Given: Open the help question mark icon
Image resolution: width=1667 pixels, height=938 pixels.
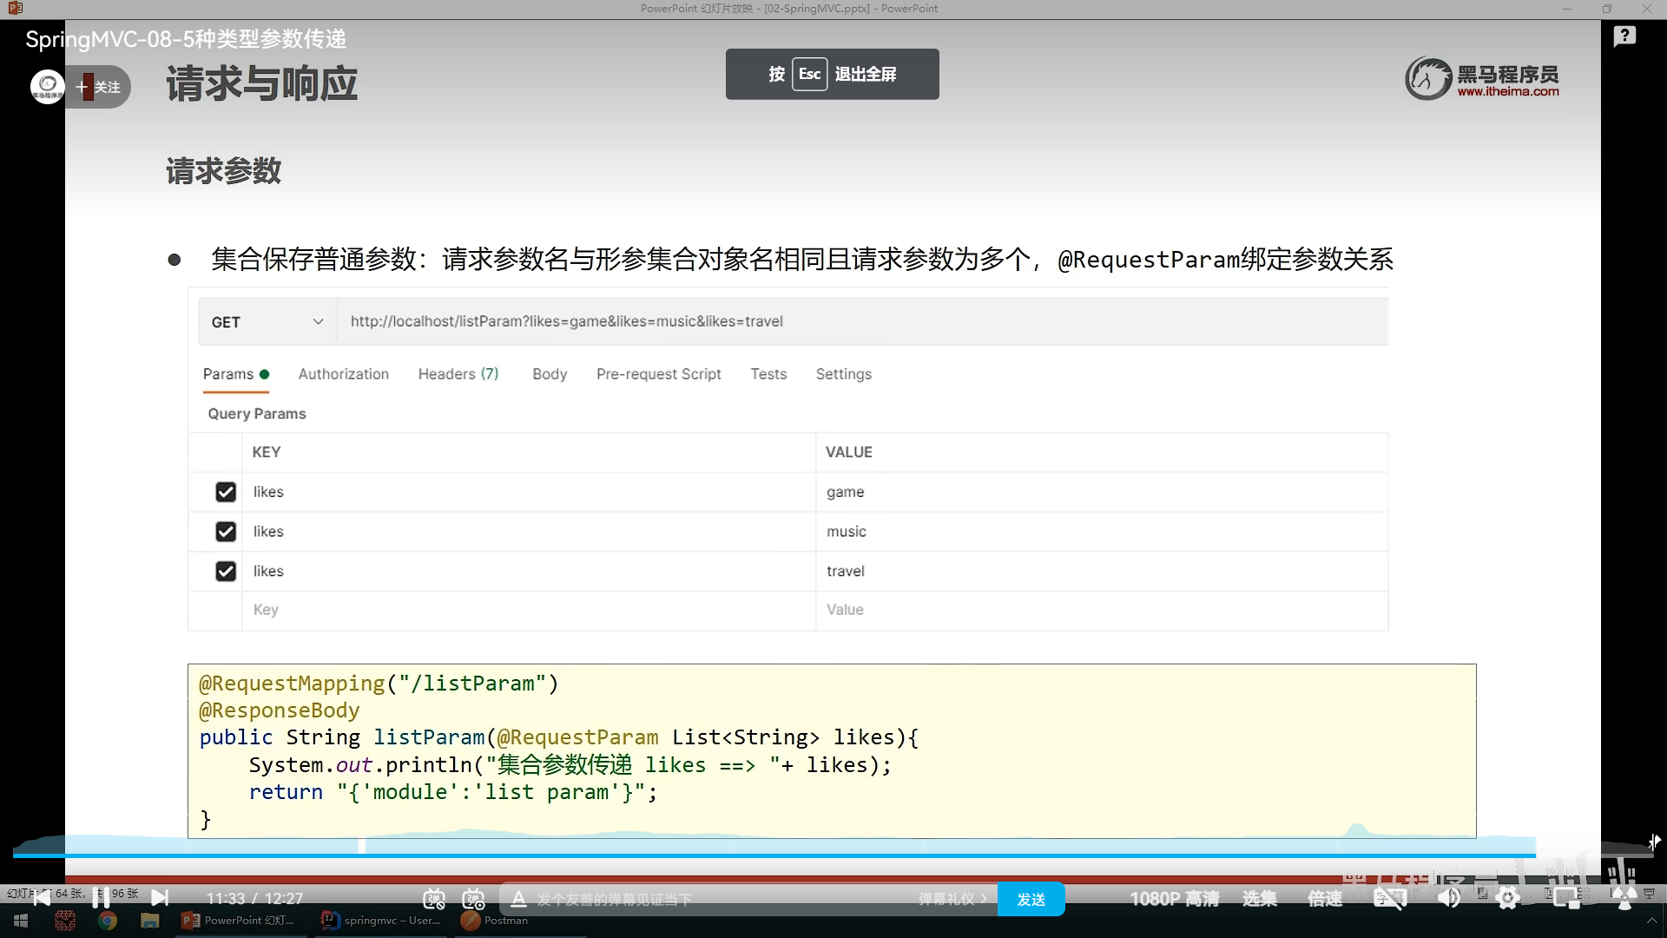Looking at the screenshot, I should 1624,36.
